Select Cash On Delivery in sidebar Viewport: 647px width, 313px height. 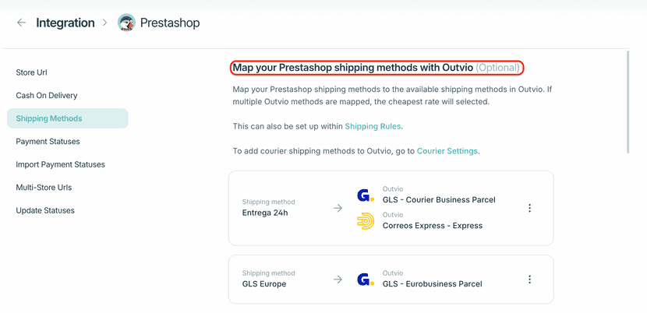click(47, 96)
